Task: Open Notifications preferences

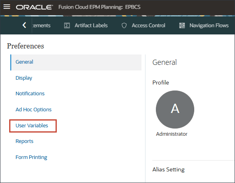Action: pos(30,94)
